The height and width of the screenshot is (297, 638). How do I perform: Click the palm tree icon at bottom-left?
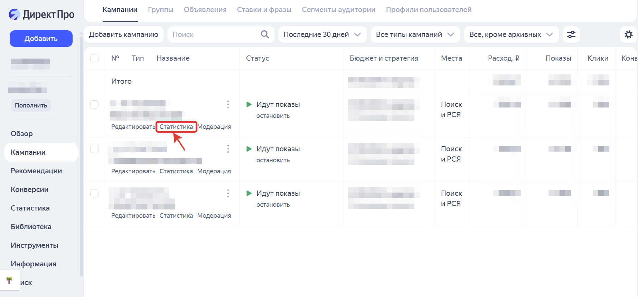coord(9,280)
